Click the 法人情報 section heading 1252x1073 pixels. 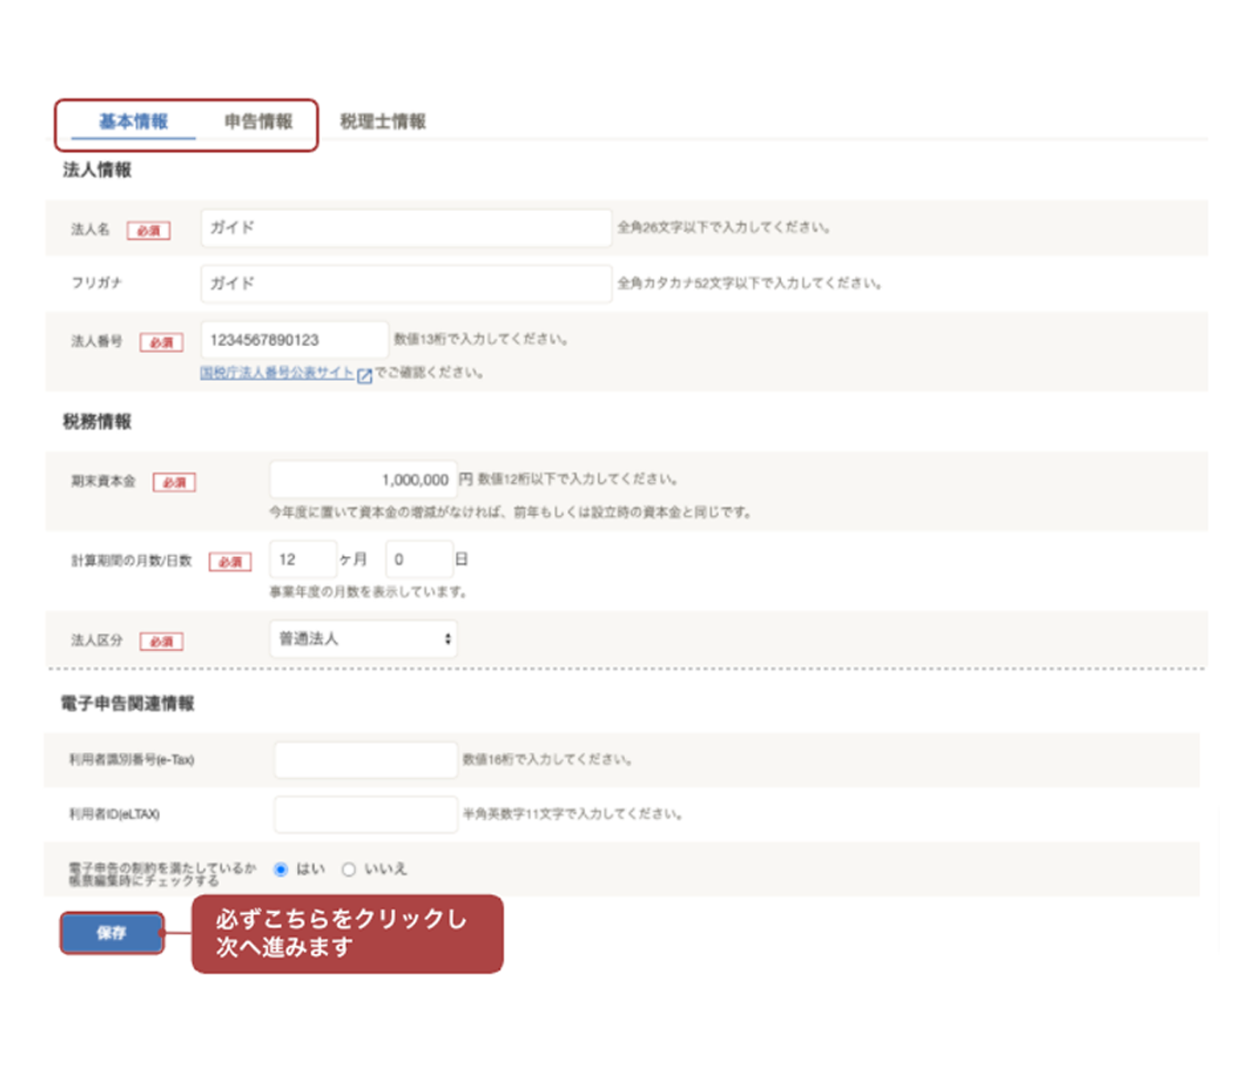(97, 170)
